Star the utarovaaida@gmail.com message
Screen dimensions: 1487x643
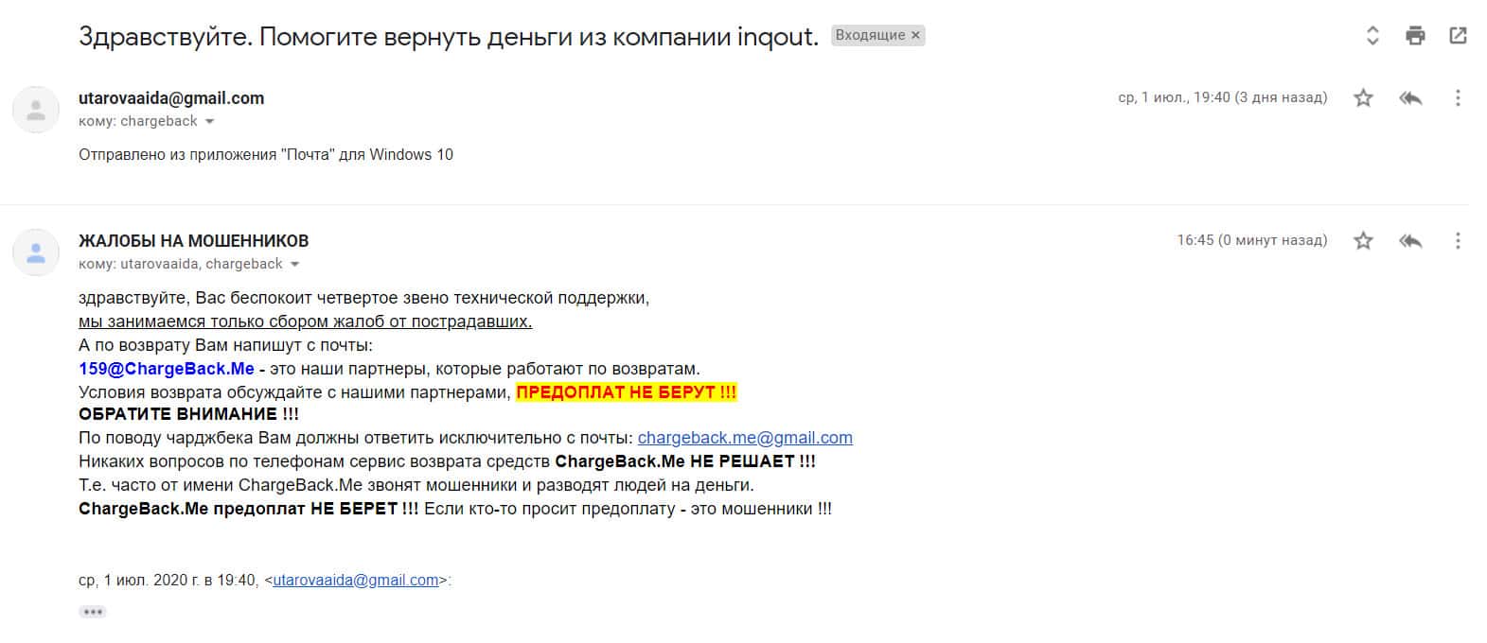tap(1363, 97)
